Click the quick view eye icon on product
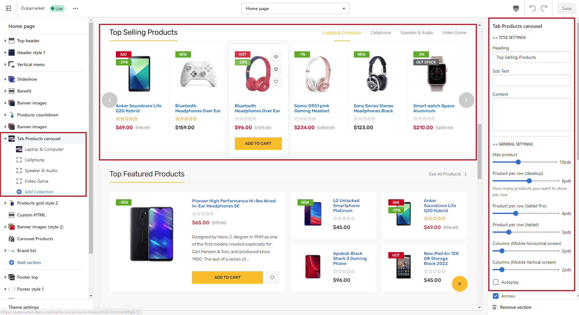Screen dimensions: 579x315 [x=276, y=57]
